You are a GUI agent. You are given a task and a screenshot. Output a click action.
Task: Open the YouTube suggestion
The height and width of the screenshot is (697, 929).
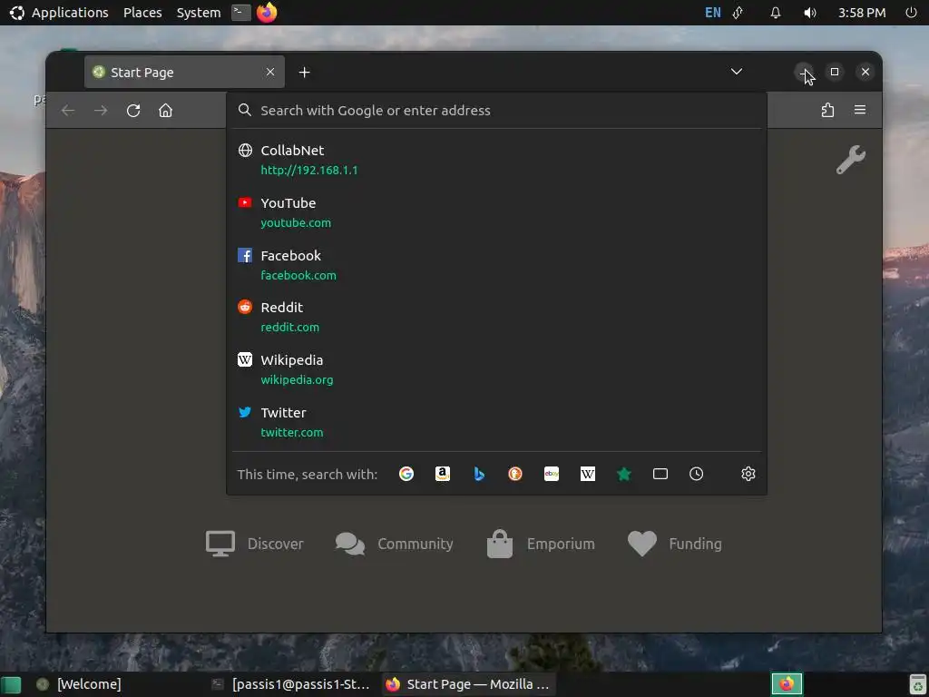click(496, 212)
